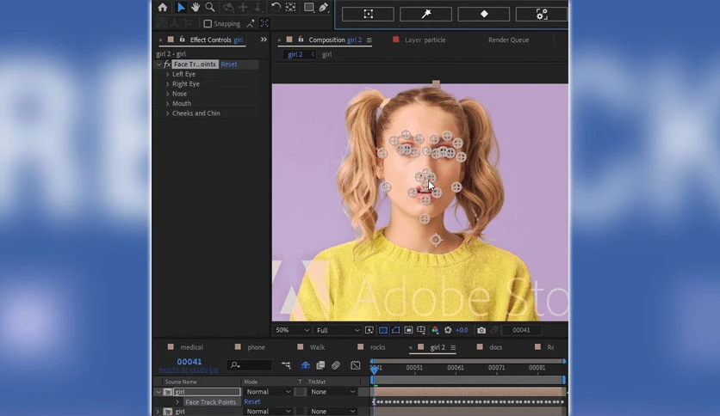Click the diamond keyframe button in top panel
The height and width of the screenshot is (416, 720).
[483, 15]
